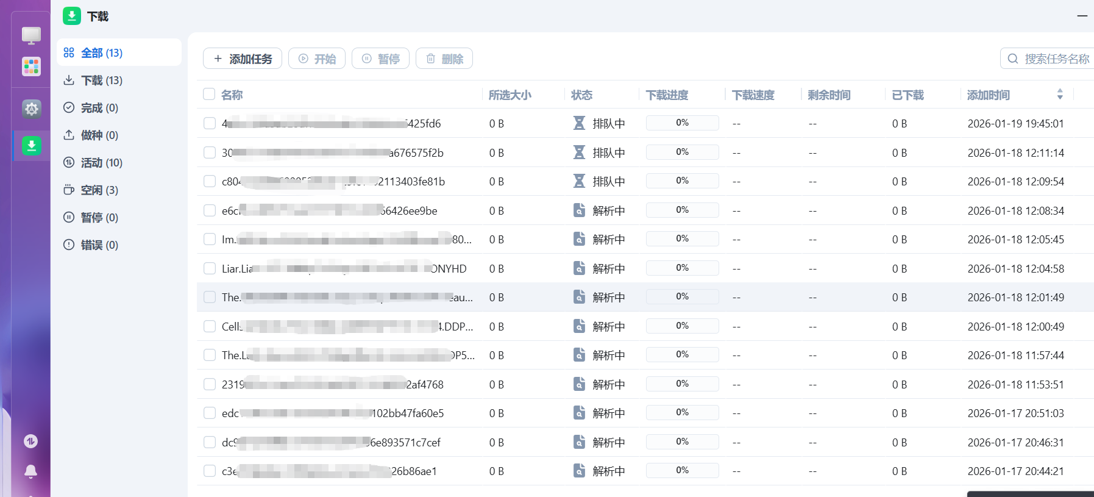Check the box for The. task added 12:01:49

pyautogui.click(x=210, y=297)
